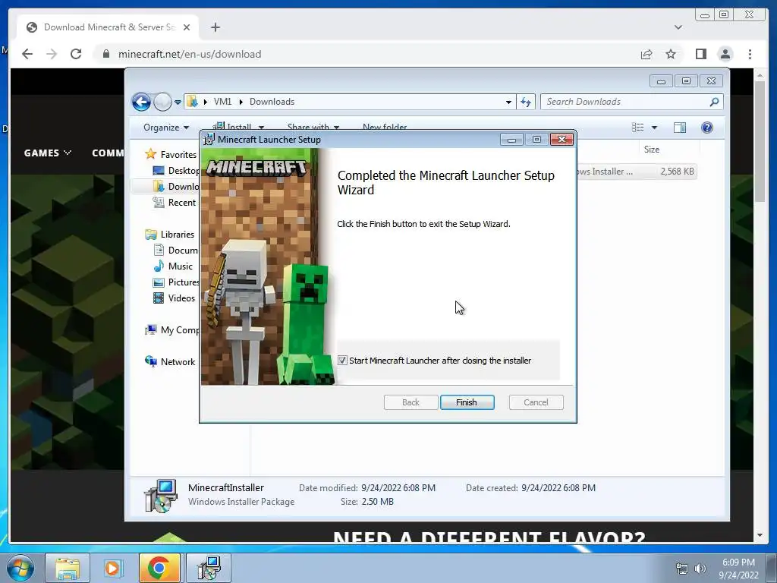
Task: Open address path dropdown in Explorer
Action: coord(508,102)
